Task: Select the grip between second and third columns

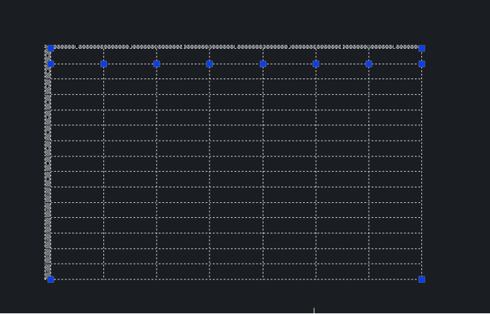Action: click(156, 64)
